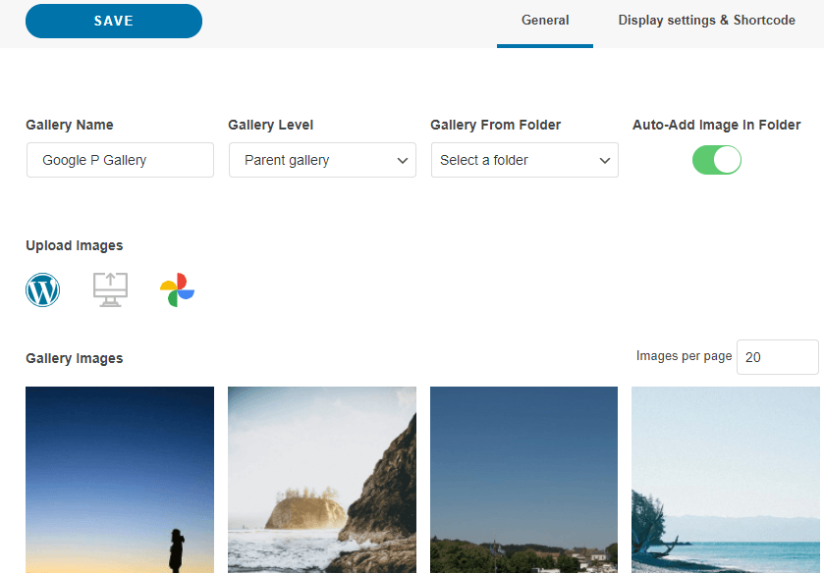Select the sunset silhouette image thumbnail
The image size is (824, 573).
(120, 479)
